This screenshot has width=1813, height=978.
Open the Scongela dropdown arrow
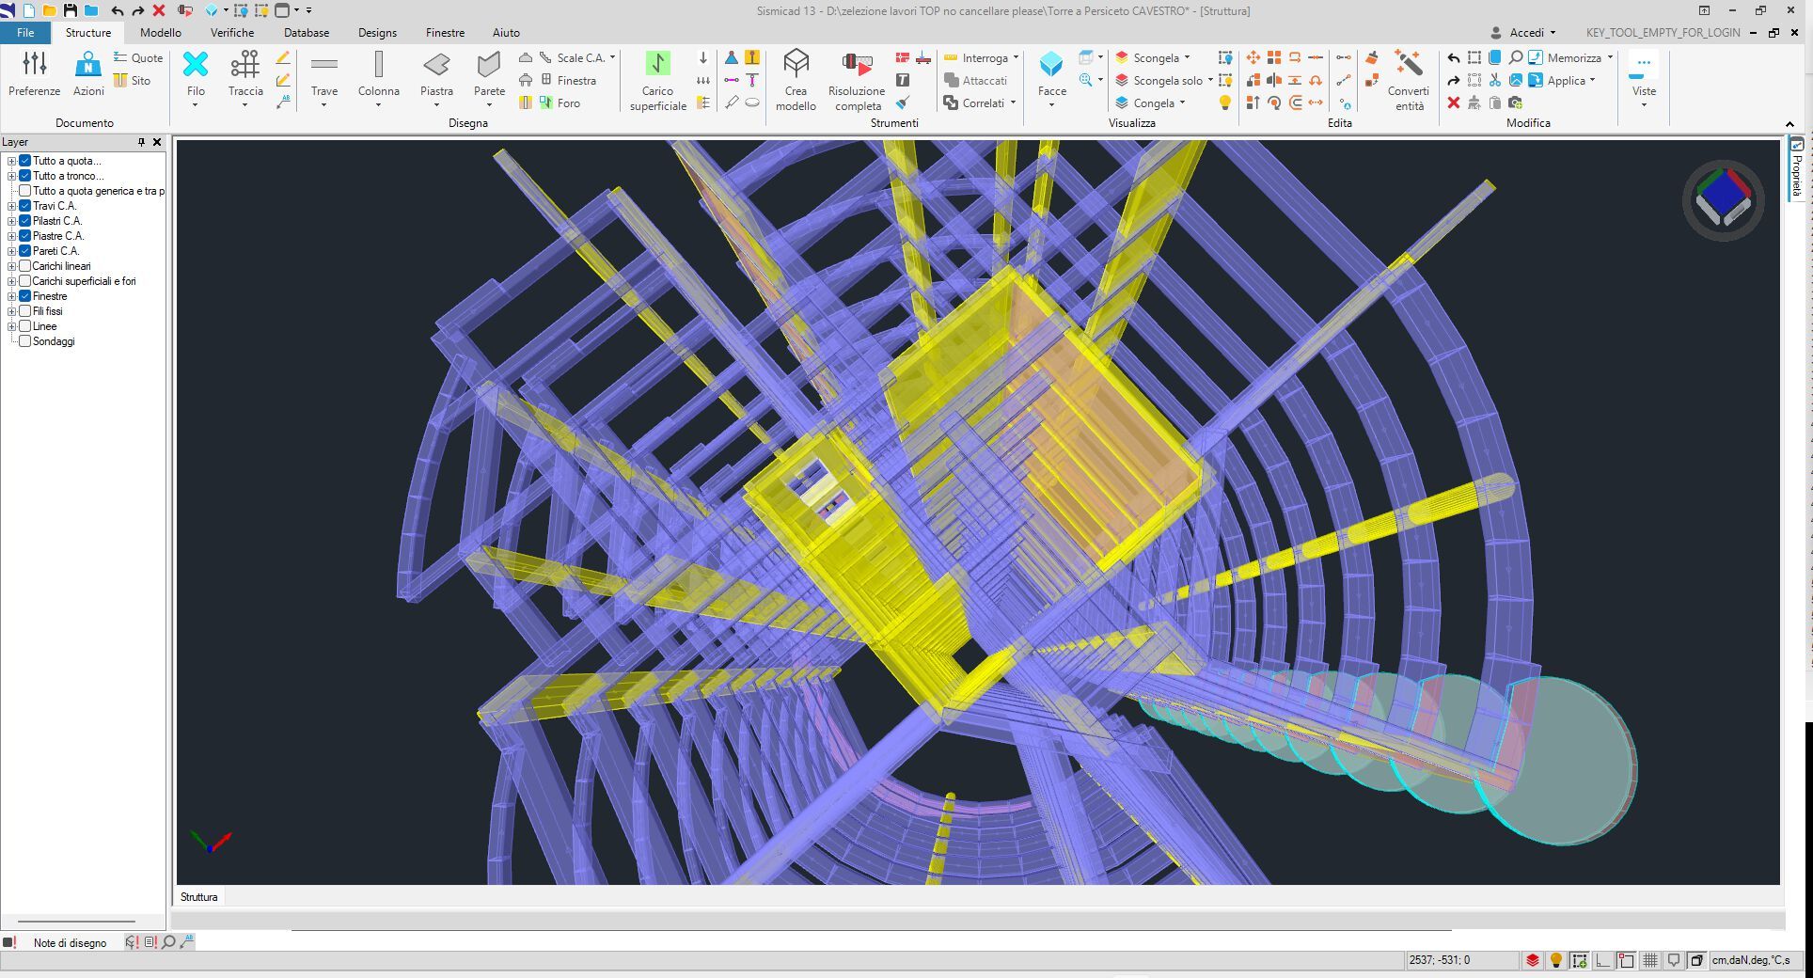[x=1187, y=57]
